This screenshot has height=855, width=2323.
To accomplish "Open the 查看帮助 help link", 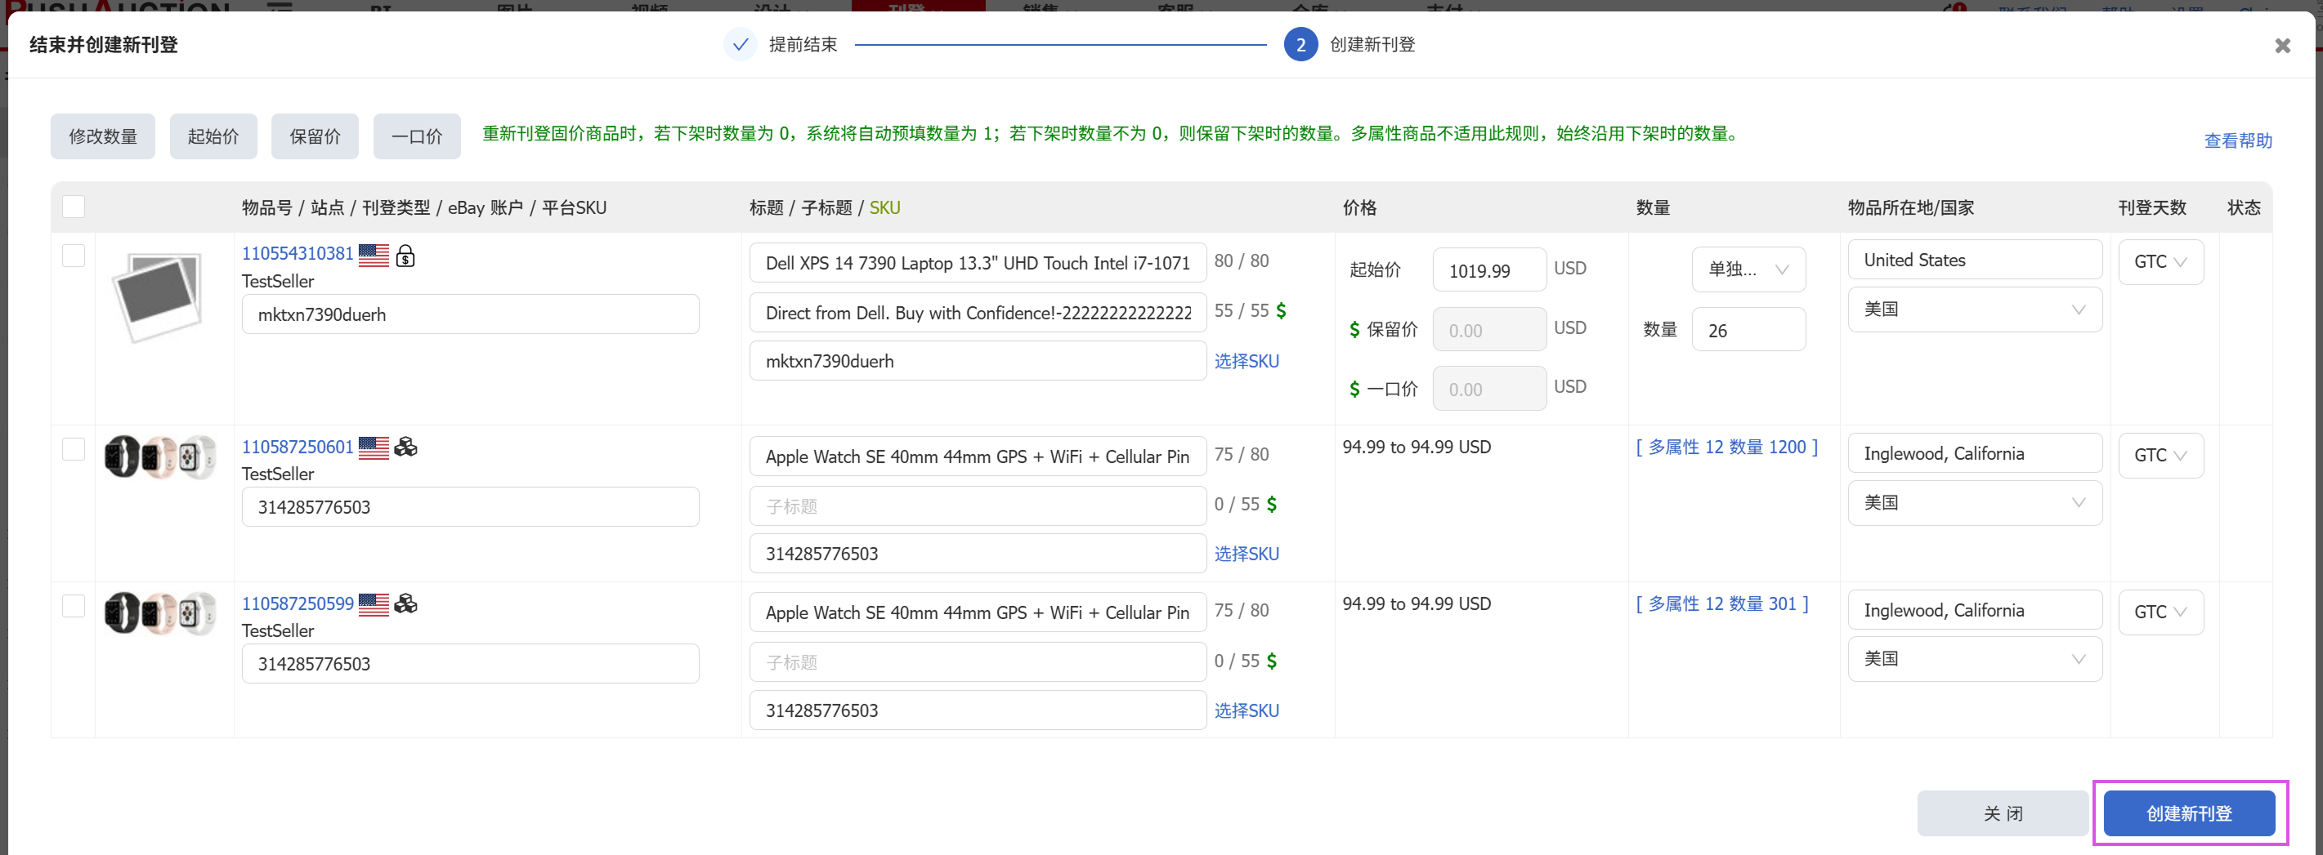I will (x=2237, y=140).
